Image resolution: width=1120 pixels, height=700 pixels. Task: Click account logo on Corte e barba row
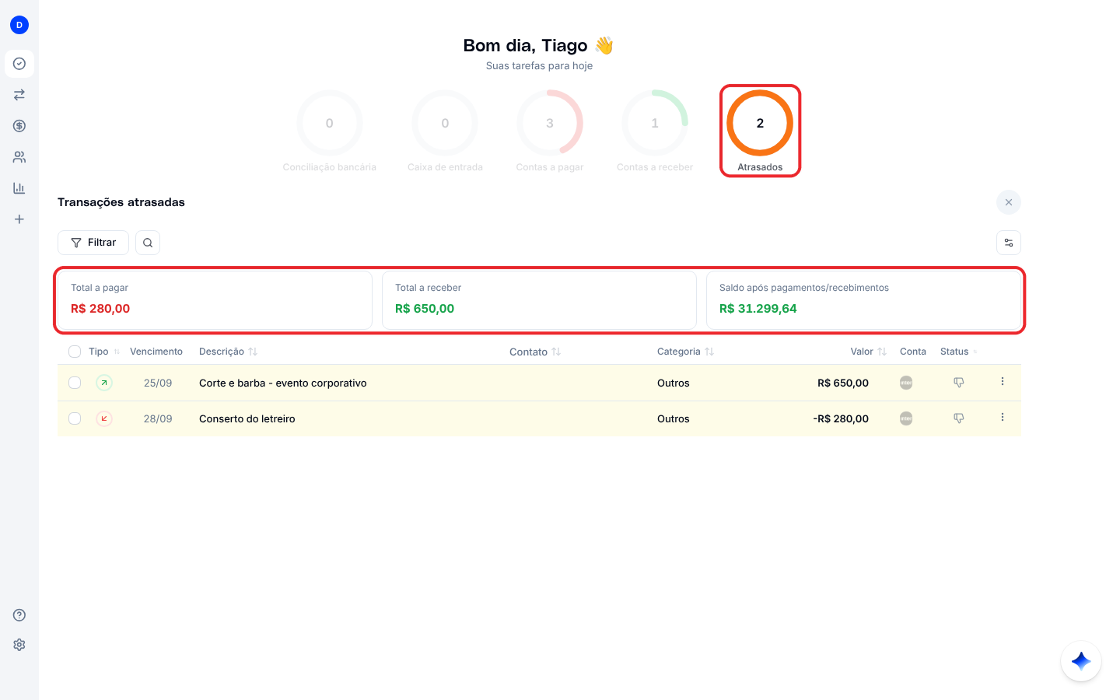(x=906, y=383)
